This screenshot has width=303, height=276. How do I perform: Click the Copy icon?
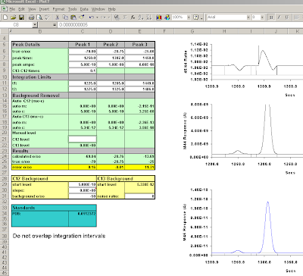click(65, 17)
